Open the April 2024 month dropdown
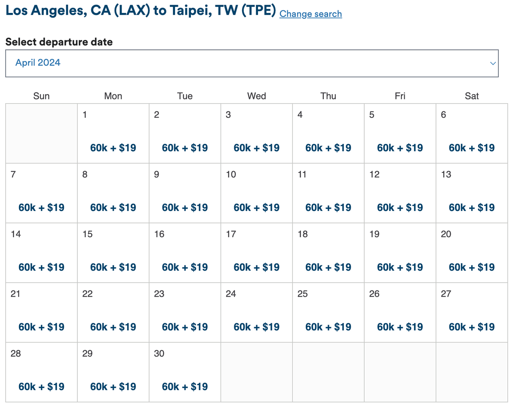 252,63
